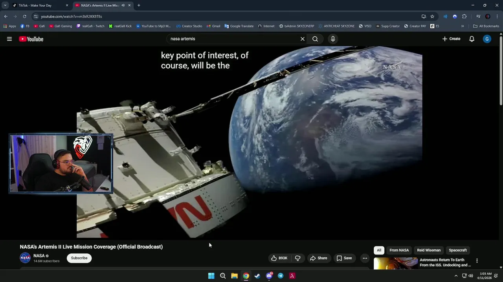Dislike the Artemis video

(x=297, y=258)
